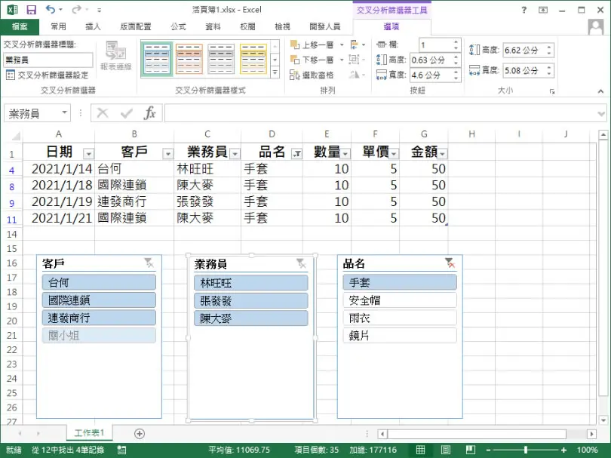Add a new sheet with plus icon
The height and width of the screenshot is (458, 611).
click(140, 433)
